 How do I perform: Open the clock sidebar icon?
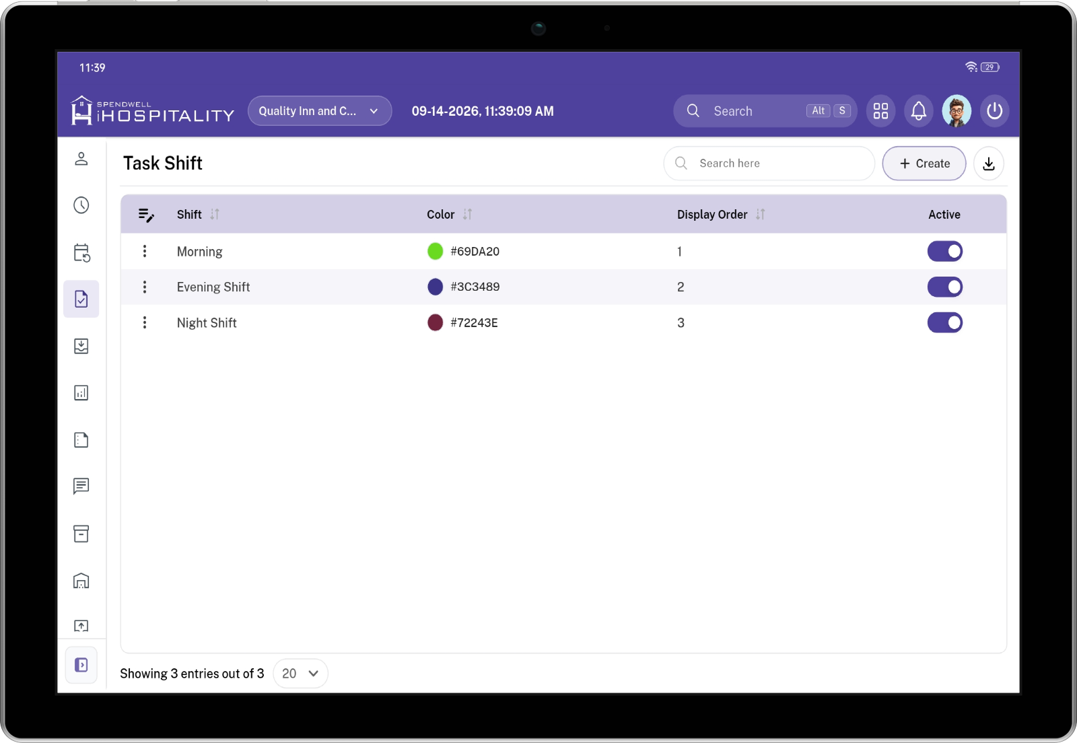(x=81, y=205)
